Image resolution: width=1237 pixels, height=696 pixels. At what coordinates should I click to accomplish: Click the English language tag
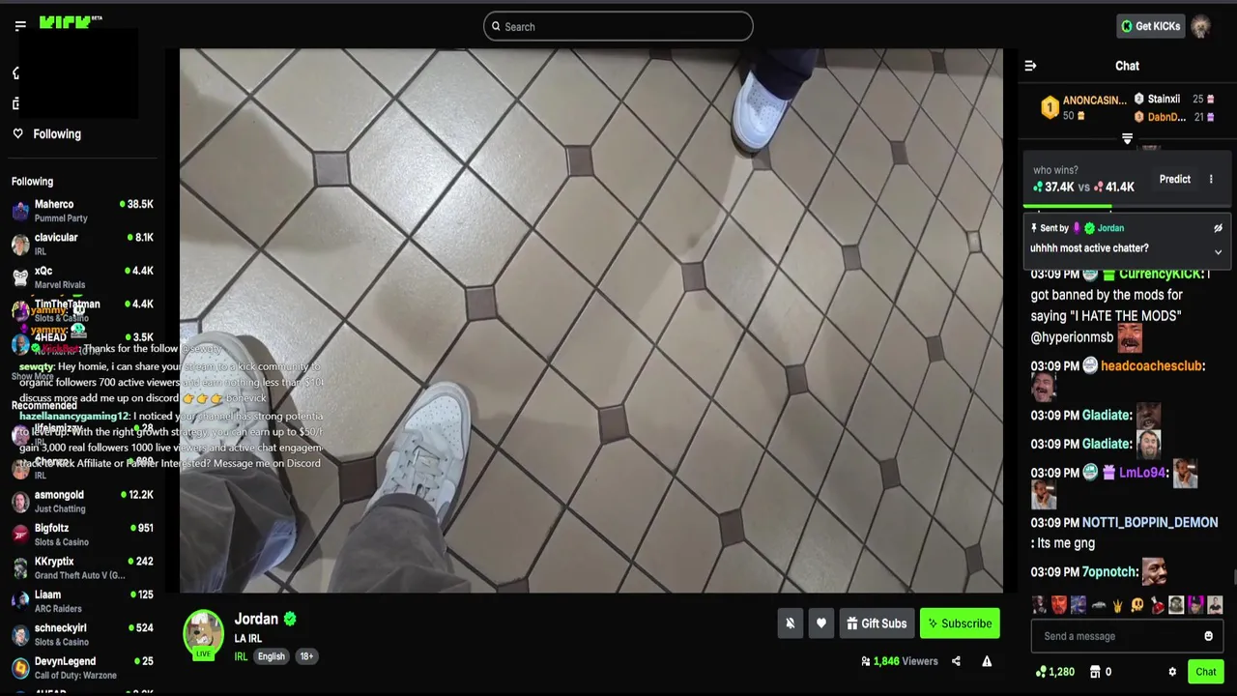pos(272,656)
